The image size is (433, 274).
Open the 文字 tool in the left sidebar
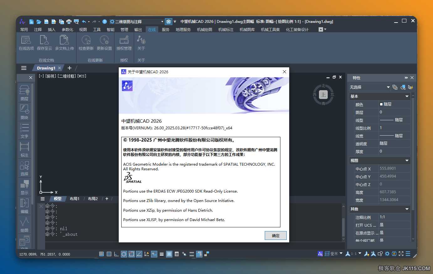(x=24, y=130)
